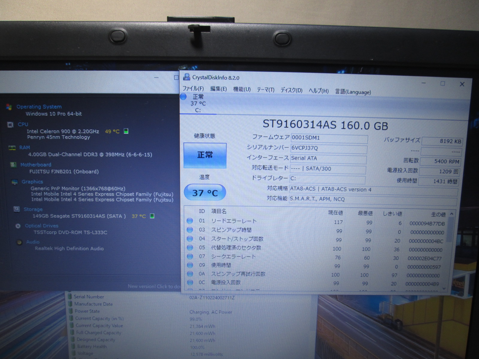Select the C: drive tab with status
The width and height of the screenshot is (479, 359).
click(198, 104)
